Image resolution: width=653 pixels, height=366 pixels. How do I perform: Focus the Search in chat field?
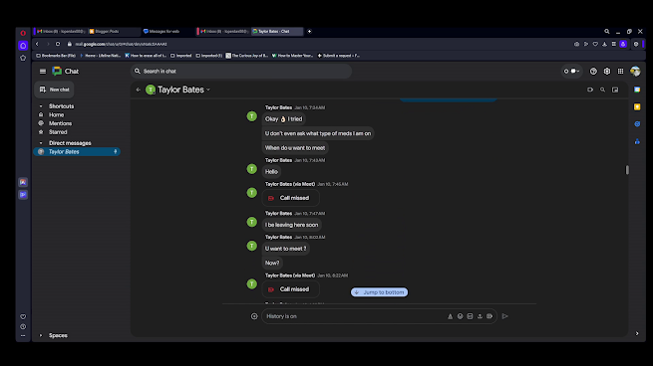click(241, 71)
